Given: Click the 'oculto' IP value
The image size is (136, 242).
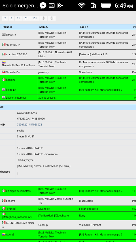Looking at the screenshot, I should tap(20, 131).
